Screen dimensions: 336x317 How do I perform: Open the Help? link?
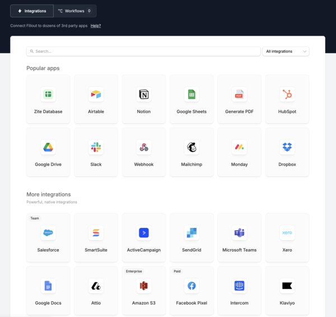[96, 26]
